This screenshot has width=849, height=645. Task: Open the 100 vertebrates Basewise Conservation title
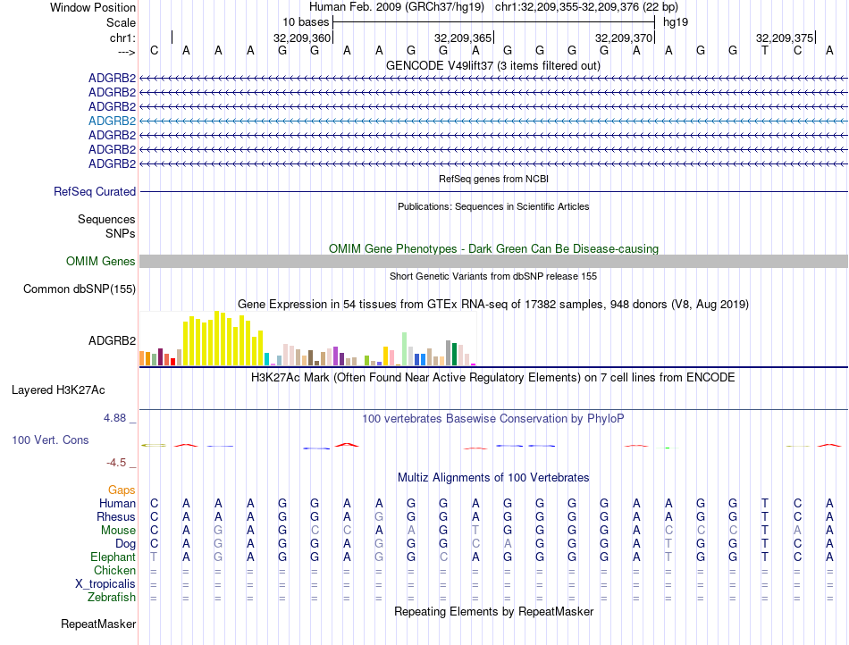click(493, 418)
